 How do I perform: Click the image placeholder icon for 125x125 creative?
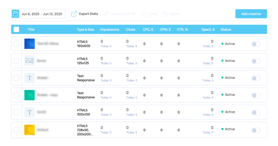point(29,61)
